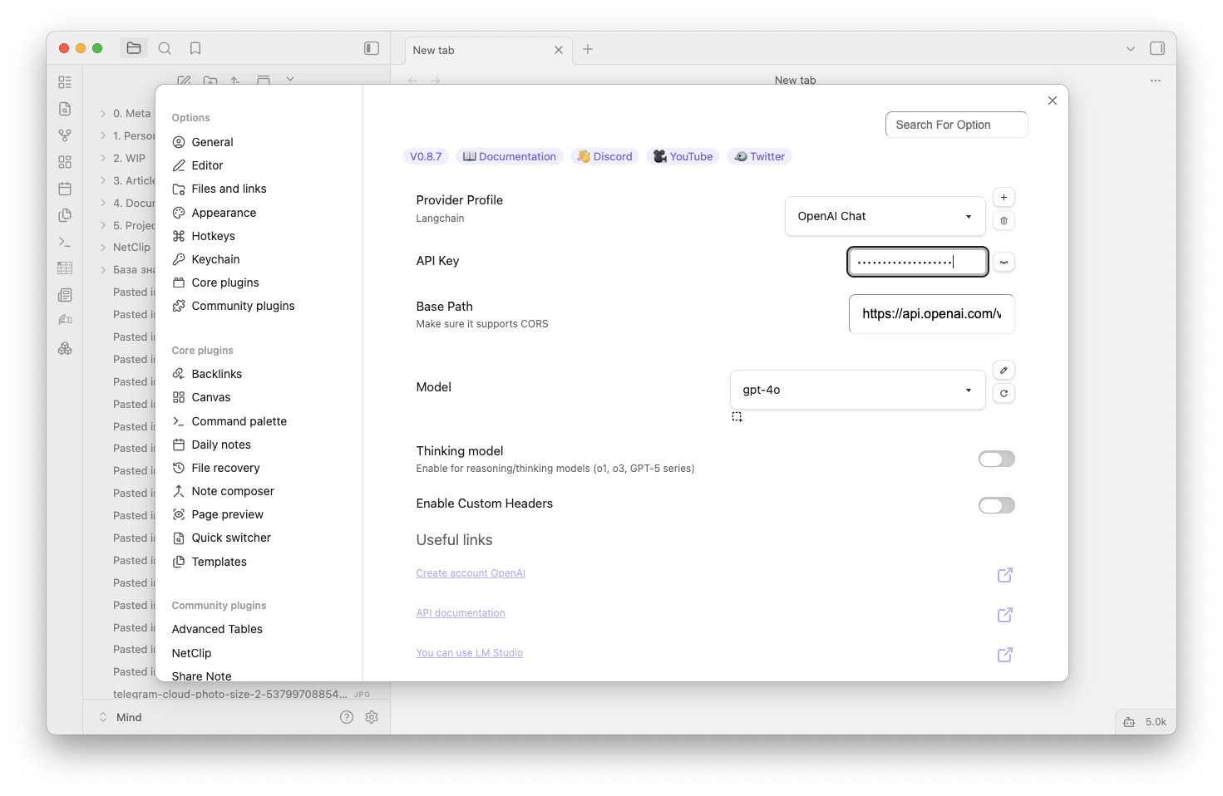The width and height of the screenshot is (1223, 796).
Task: Open the Provider Profile OpenAI Chat dropdown
Action: tap(885, 216)
